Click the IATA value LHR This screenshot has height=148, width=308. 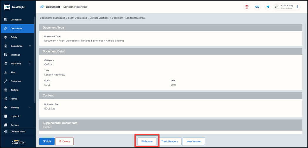(x=173, y=85)
